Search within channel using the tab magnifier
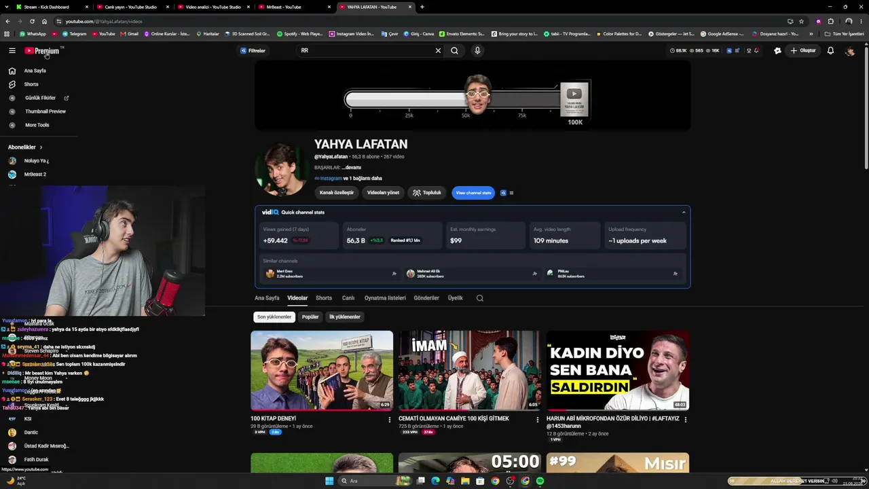869x489 pixels. 480,298
